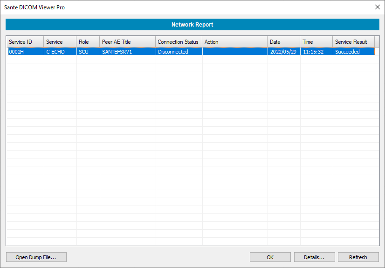
Task: Close the Sante DICOM Viewer Pro dialog
Action: click(x=378, y=7)
